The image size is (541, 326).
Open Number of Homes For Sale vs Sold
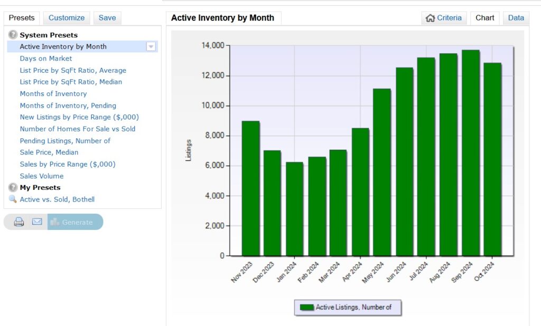tap(78, 129)
